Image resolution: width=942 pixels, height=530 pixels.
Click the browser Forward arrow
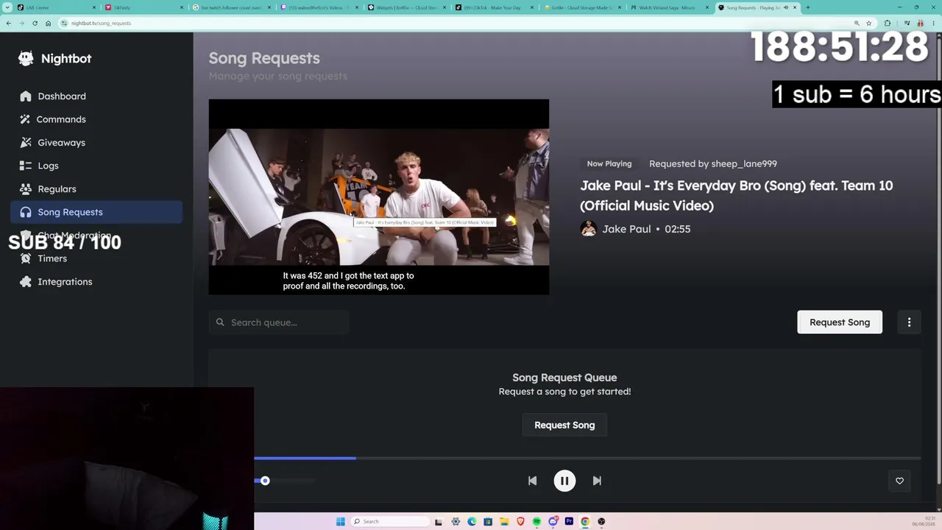click(x=21, y=23)
